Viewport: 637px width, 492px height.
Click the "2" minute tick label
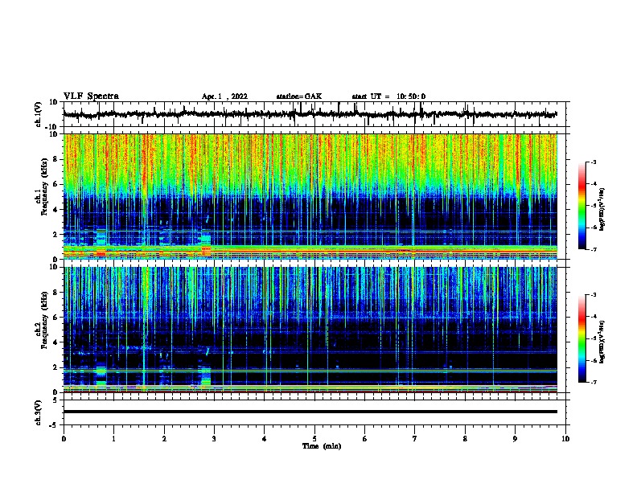pyautogui.click(x=164, y=439)
